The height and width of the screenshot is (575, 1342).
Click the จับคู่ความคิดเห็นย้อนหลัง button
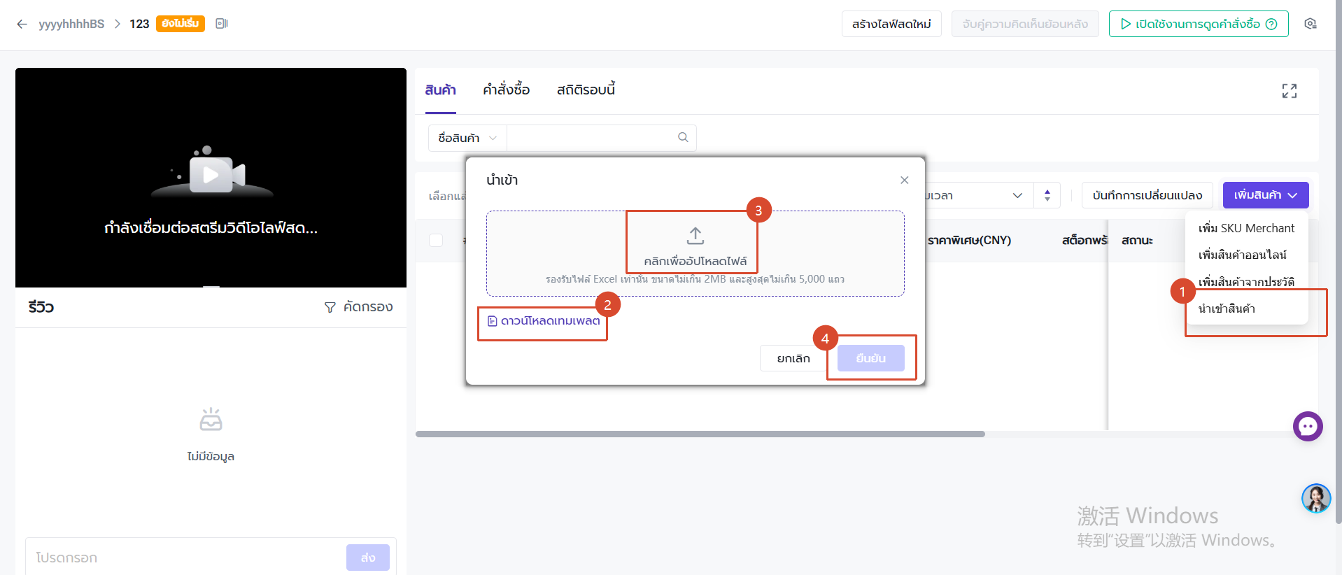click(1025, 24)
